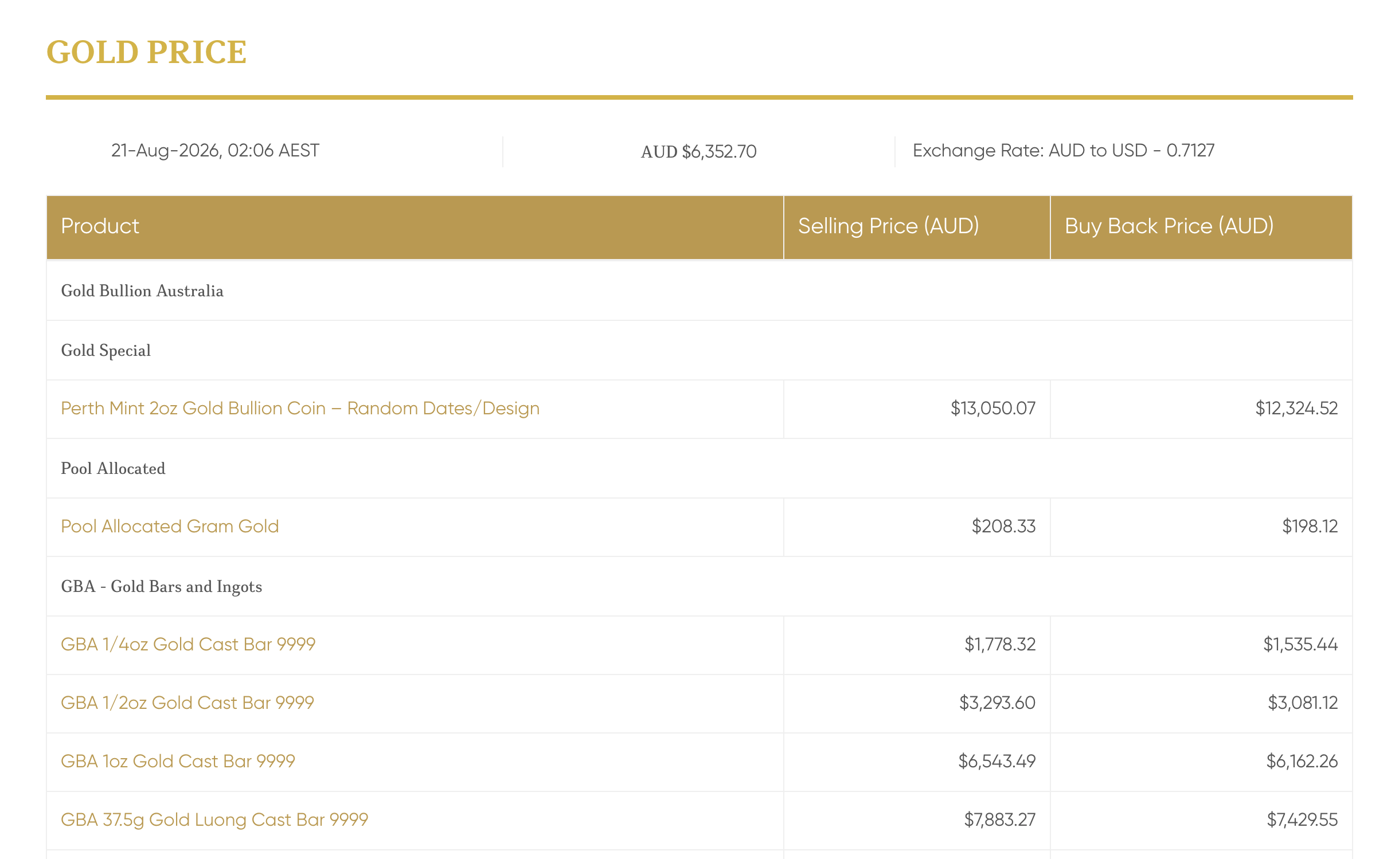Viewport: 1395px width, 859px height.
Task: Click the GBA - Gold Bars and Ingots row
Action: tap(700, 587)
